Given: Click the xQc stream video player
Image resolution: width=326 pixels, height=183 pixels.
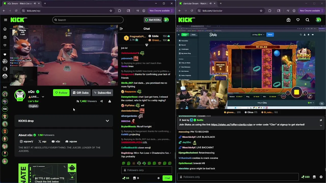Looking at the screenshot, I should coord(64,55).
